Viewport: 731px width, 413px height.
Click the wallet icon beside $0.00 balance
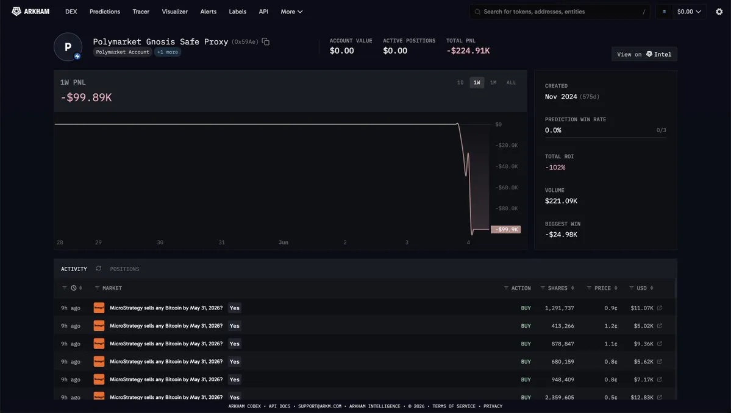coord(664,12)
